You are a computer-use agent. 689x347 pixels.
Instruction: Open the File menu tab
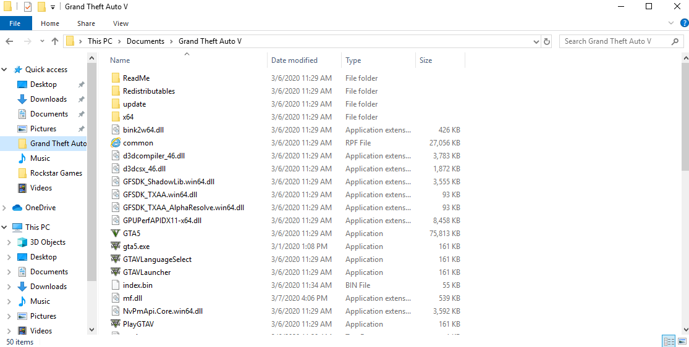pyautogui.click(x=15, y=23)
